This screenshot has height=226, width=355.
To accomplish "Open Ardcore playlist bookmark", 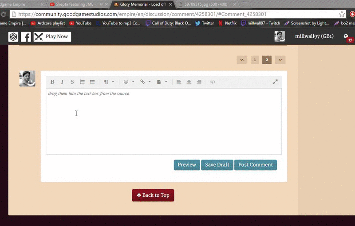I will pyautogui.click(x=48, y=23).
